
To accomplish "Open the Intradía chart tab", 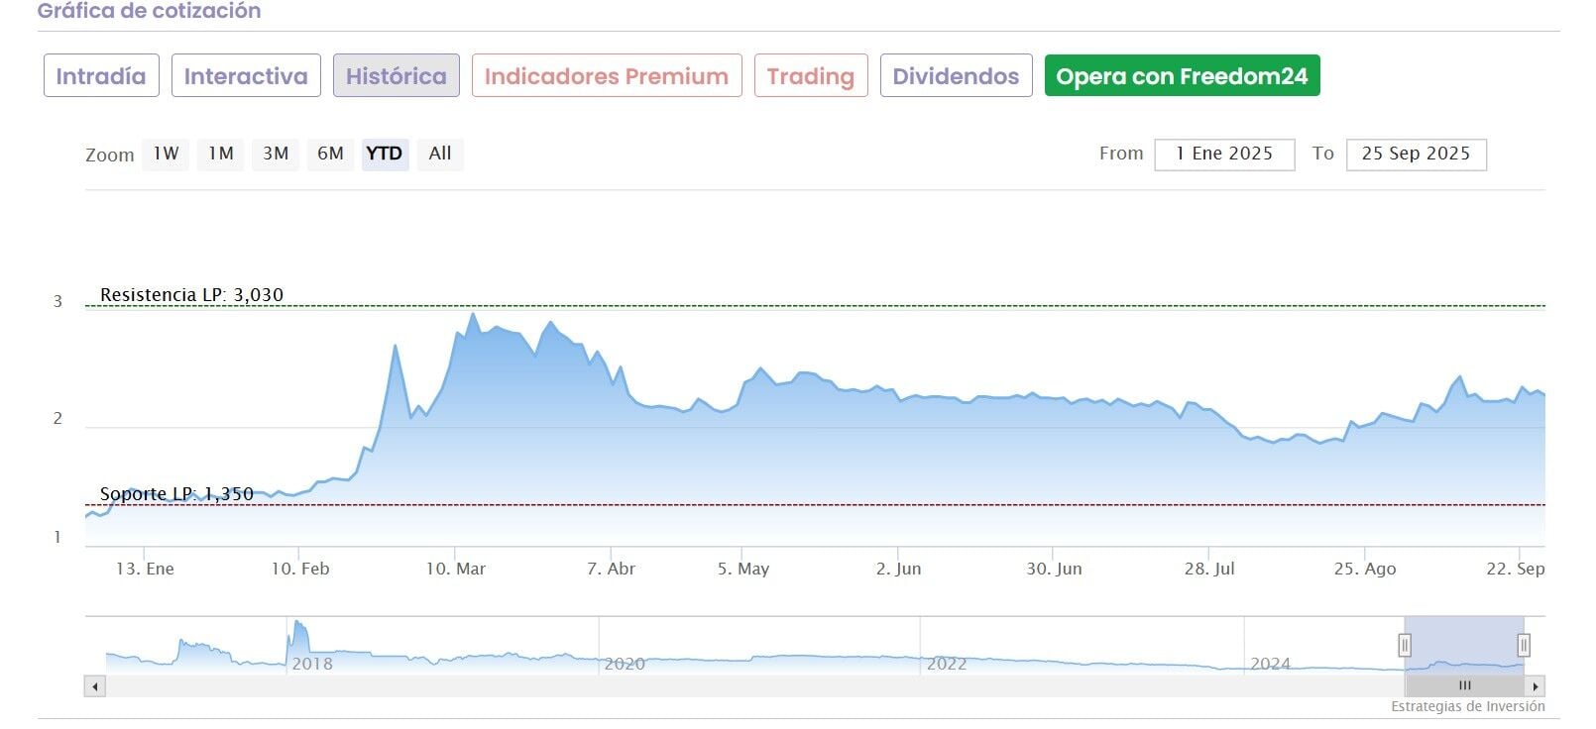I will [101, 76].
